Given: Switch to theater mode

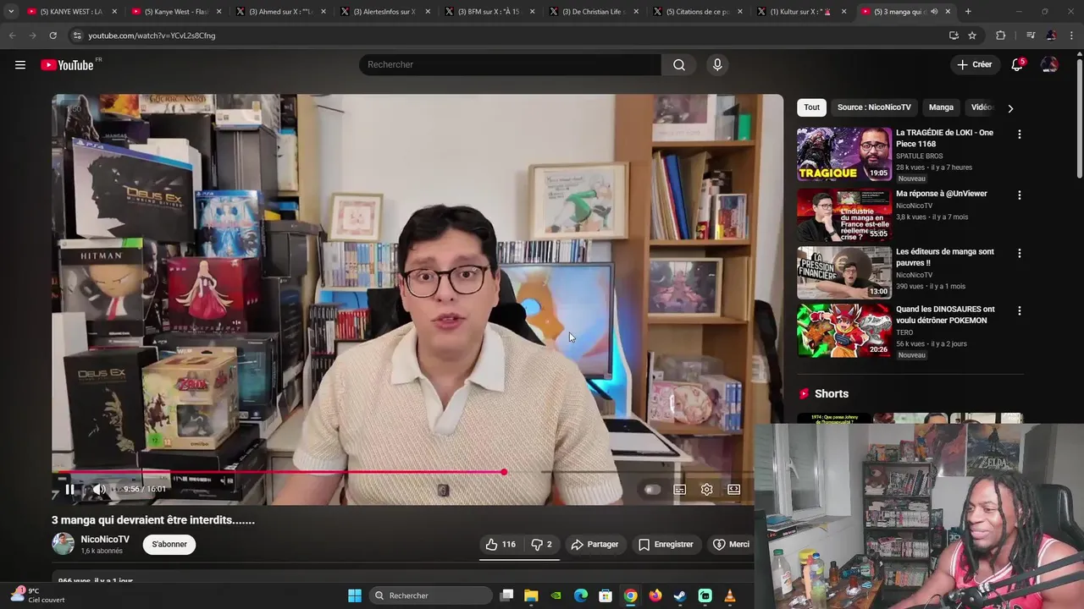Looking at the screenshot, I should pyautogui.click(x=733, y=489).
